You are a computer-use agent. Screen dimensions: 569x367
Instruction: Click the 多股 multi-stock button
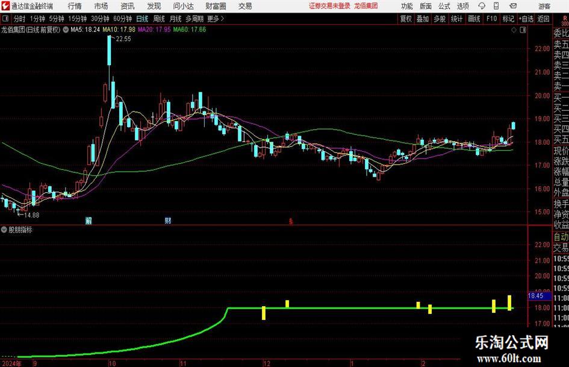(x=440, y=19)
